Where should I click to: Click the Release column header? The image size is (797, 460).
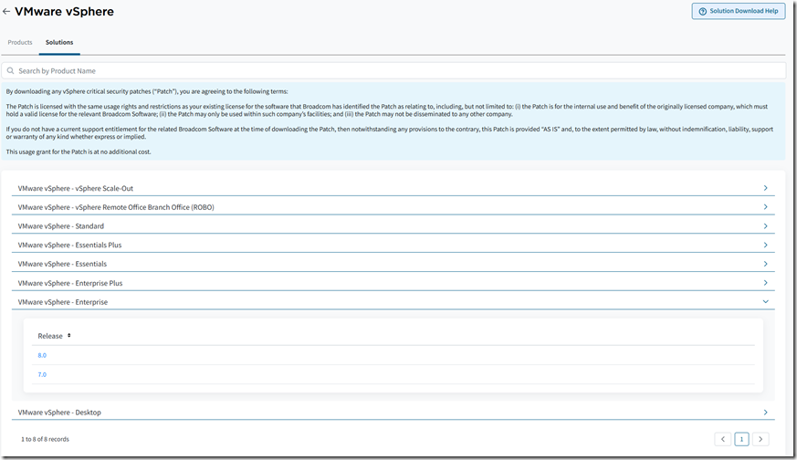click(50, 336)
